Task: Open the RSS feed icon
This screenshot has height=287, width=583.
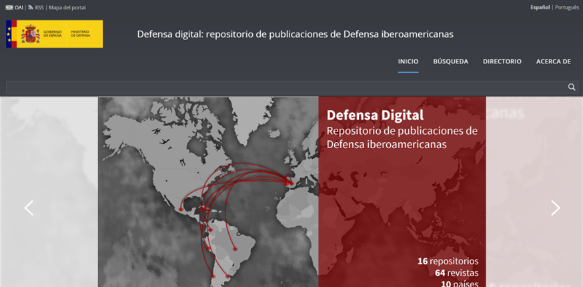Action: (x=31, y=7)
